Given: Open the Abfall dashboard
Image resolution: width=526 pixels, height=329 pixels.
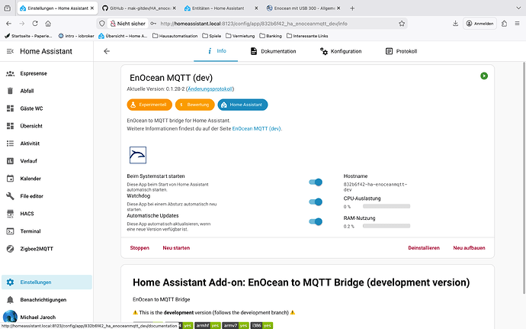Looking at the screenshot, I should (47, 91).
